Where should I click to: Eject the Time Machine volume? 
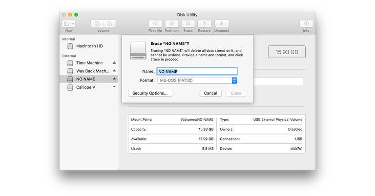pyautogui.click(x=114, y=63)
